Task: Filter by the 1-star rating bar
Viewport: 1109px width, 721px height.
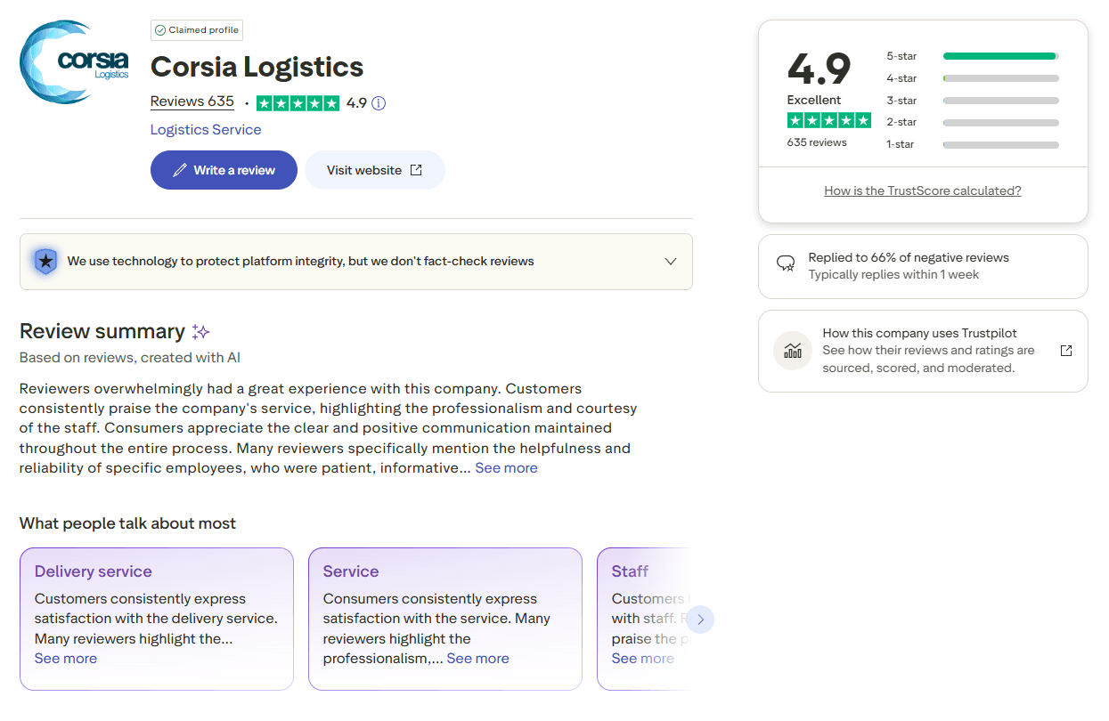Action: (x=1000, y=144)
